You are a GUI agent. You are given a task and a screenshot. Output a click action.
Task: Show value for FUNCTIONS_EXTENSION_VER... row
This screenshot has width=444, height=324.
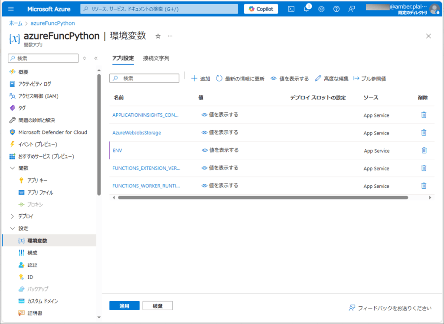pyautogui.click(x=220, y=168)
